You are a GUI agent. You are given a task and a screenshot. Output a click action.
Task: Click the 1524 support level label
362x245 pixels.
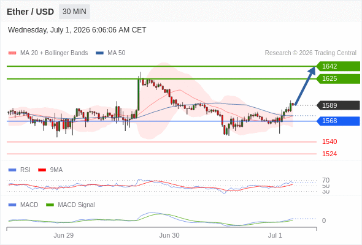[x=329, y=154]
